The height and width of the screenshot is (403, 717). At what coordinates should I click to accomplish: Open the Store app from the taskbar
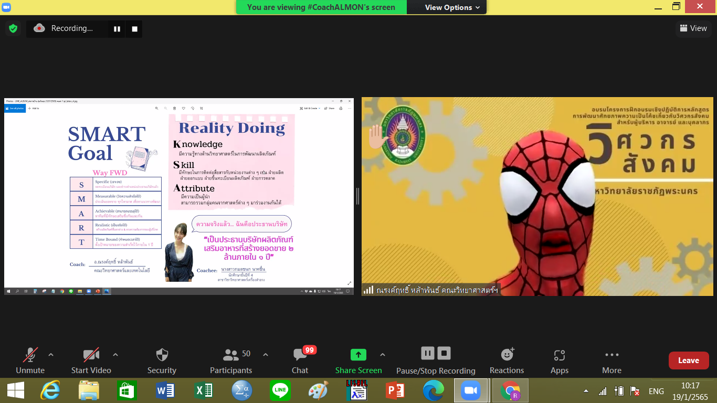(x=127, y=390)
